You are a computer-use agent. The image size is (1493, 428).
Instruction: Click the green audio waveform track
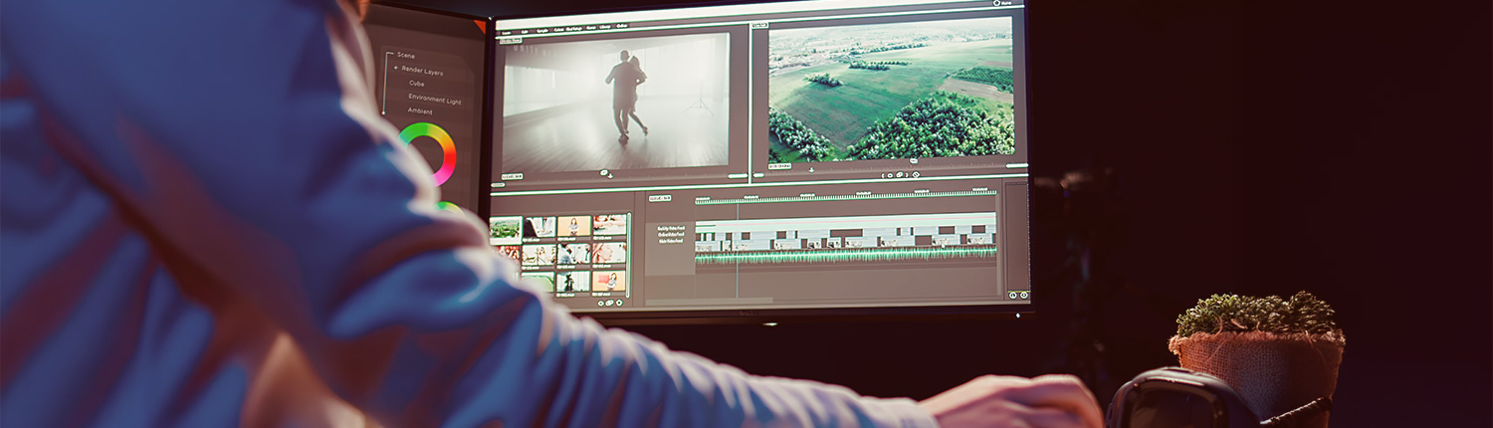tap(846, 256)
